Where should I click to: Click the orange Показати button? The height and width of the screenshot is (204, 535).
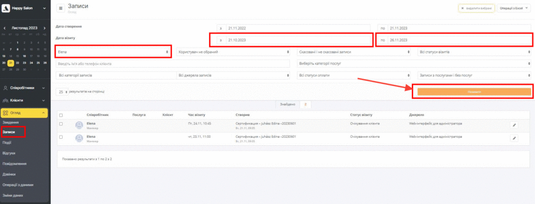tap(474, 92)
